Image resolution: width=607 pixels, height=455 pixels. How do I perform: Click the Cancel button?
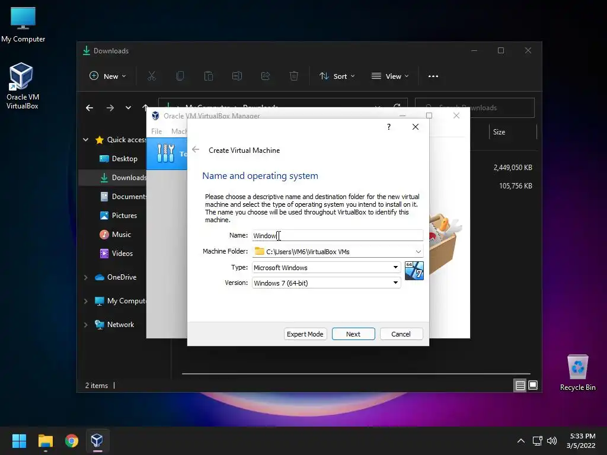coord(401,334)
